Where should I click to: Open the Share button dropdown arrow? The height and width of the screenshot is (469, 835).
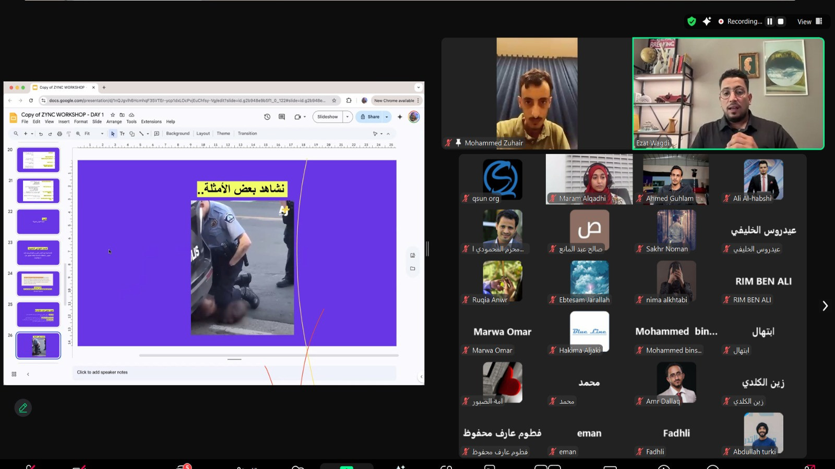pyautogui.click(x=387, y=117)
